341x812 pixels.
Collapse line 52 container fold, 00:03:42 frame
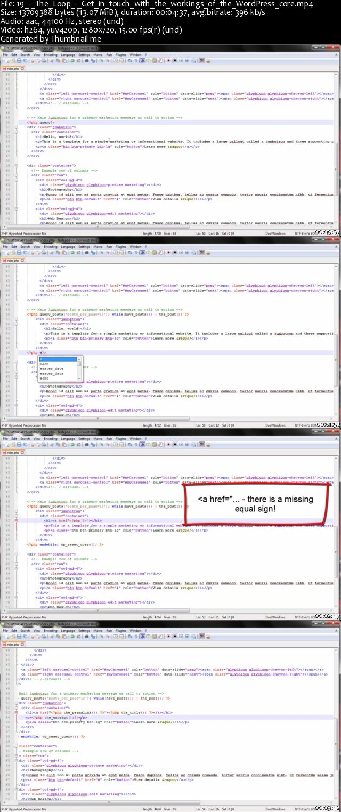pyautogui.click(x=17, y=708)
